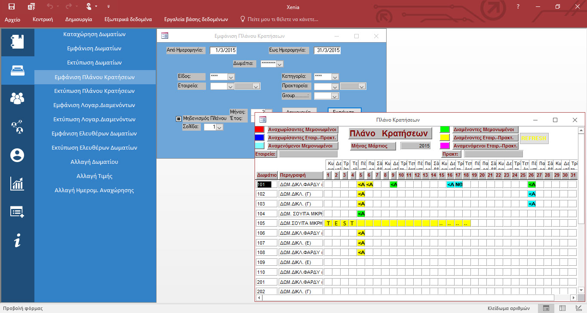The image size is (587, 313).
Task: Switch to the Εξωτερικά δεδομένα tab
Action: [128, 19]
